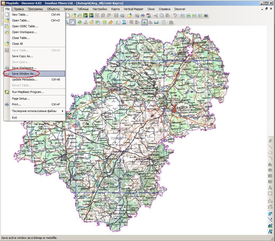The width and height of the screenshot is (275, 241).
Task: Select Open Workspace... from File menu
Action: click(x=35, y=32)
